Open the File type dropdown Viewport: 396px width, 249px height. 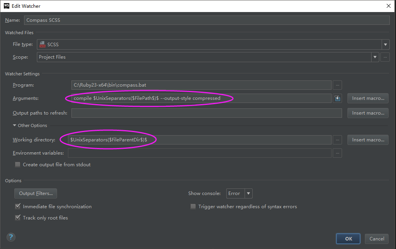point(385,44)
